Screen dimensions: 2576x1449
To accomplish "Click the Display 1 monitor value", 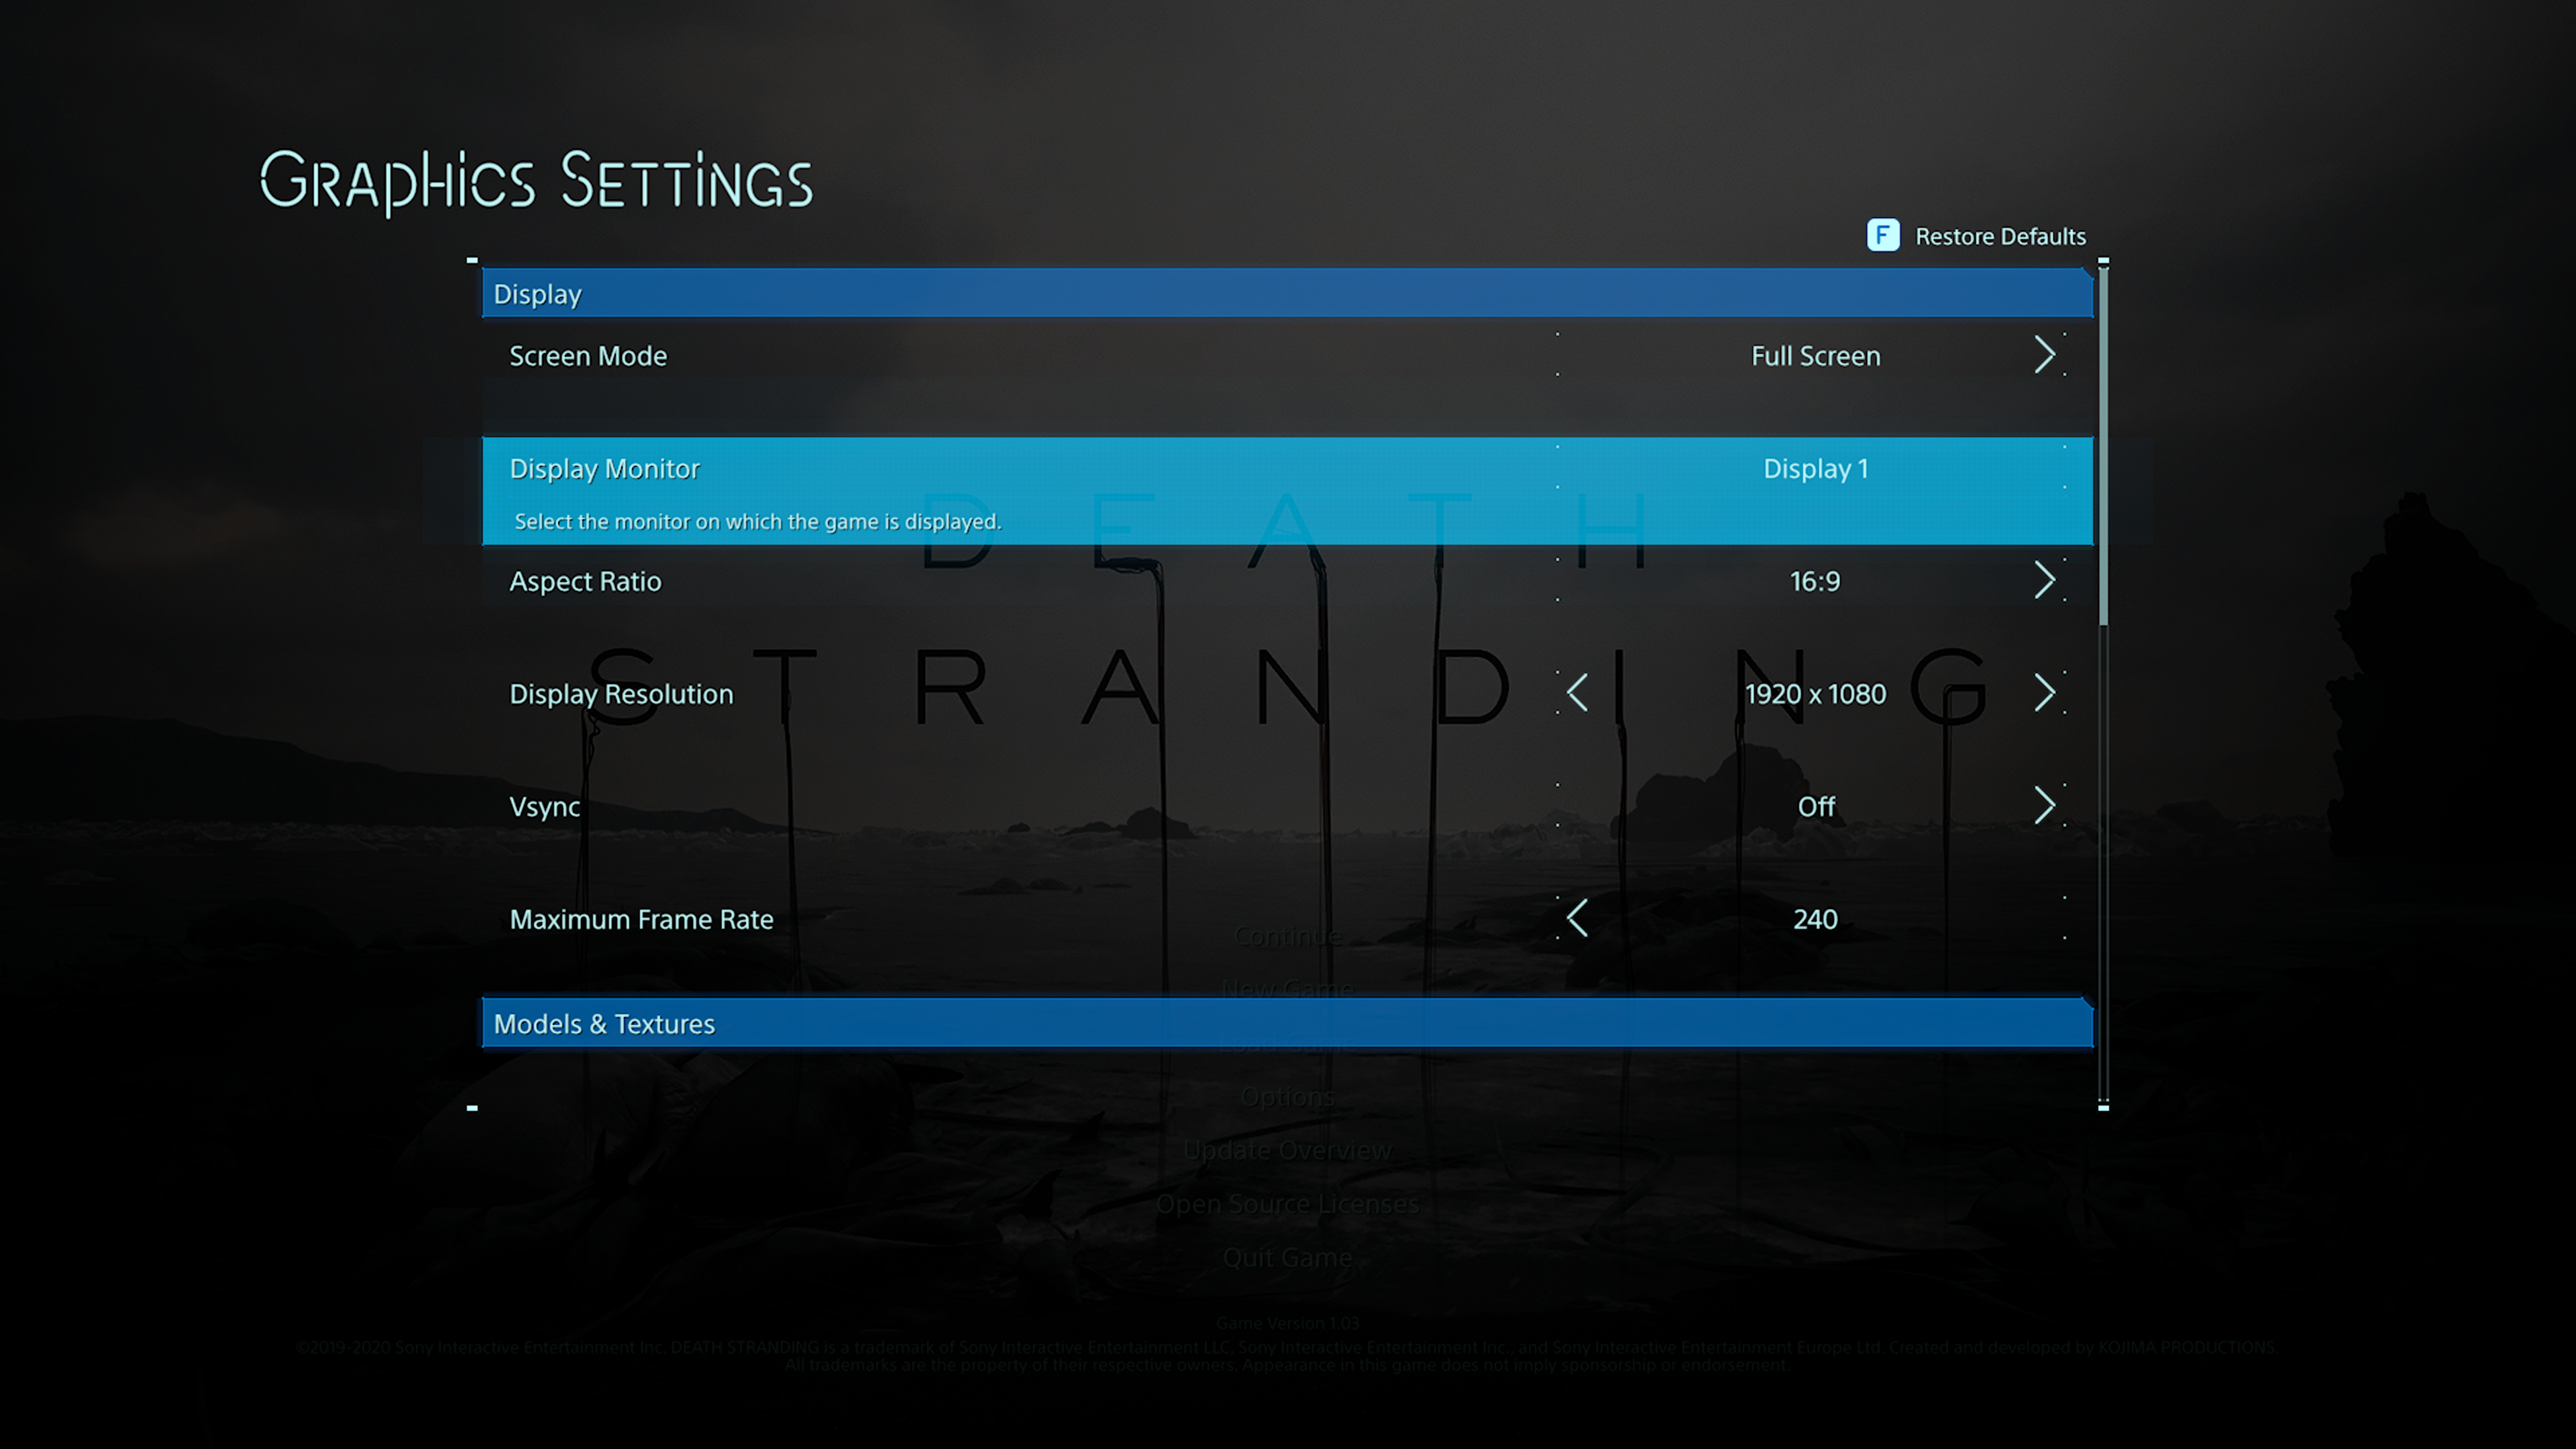I will pos(1815,469).
